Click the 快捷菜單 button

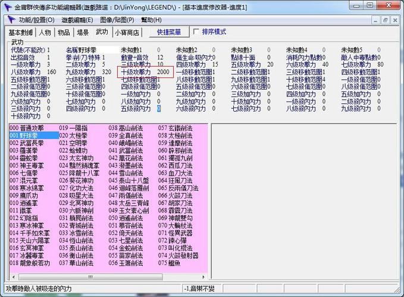pos(169,32)
